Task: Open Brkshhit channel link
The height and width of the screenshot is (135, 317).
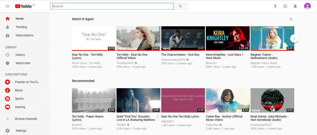Action: pos(77,125)
